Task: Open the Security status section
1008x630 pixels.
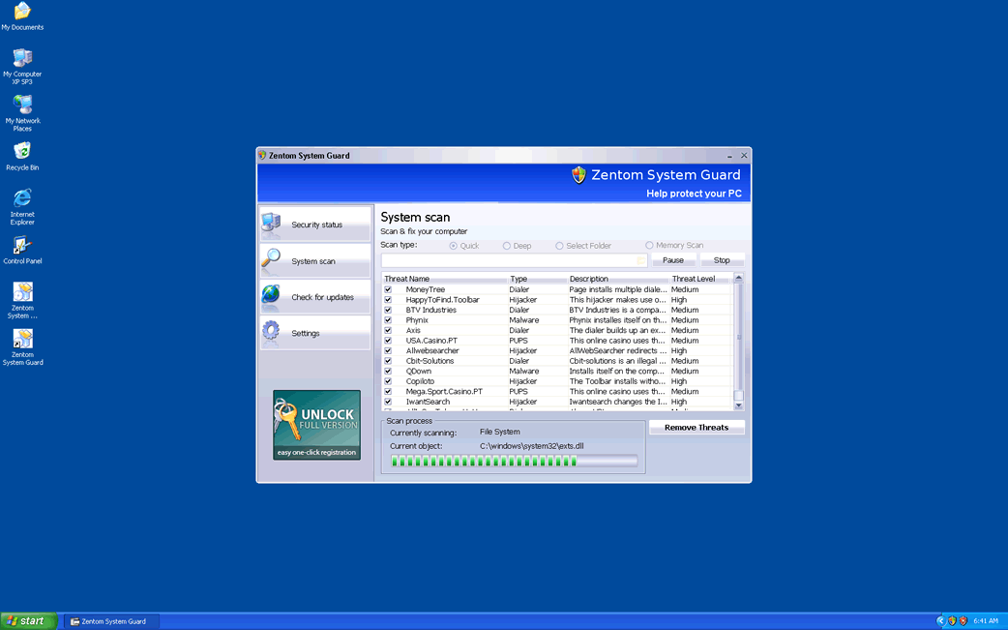Action: (x=315, y=225)
